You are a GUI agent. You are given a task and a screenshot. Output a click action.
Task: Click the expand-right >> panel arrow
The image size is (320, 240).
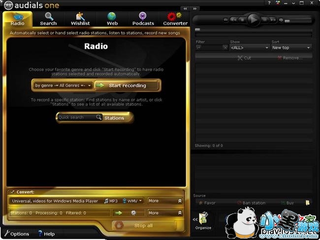(194, 8)
